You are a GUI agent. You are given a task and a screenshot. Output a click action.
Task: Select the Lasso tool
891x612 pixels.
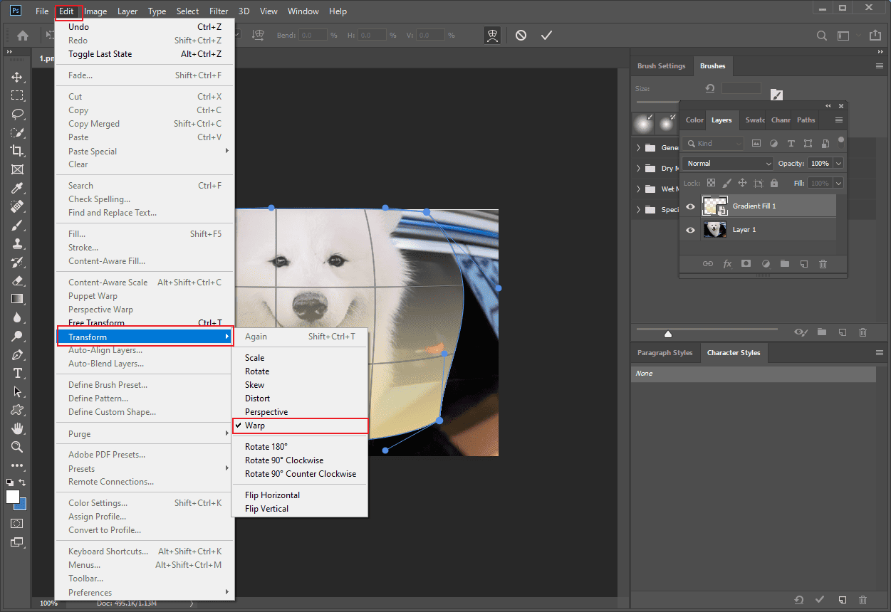click(17, 113)
